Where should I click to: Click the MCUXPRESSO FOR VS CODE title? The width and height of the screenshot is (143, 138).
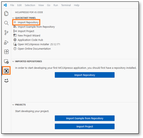tap(29, 12)
